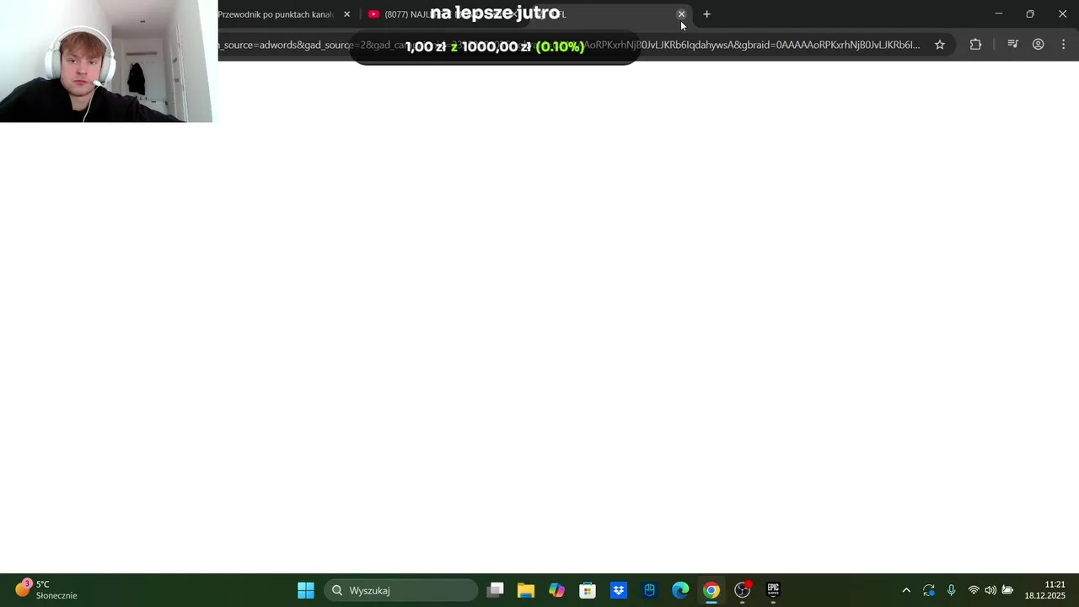Open the clock showing 11:21 18.12.2025
1079x607 pixels.
[1045, 590]
